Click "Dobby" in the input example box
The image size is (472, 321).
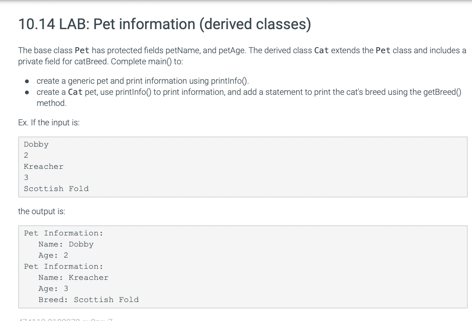[x=36, y=144]
